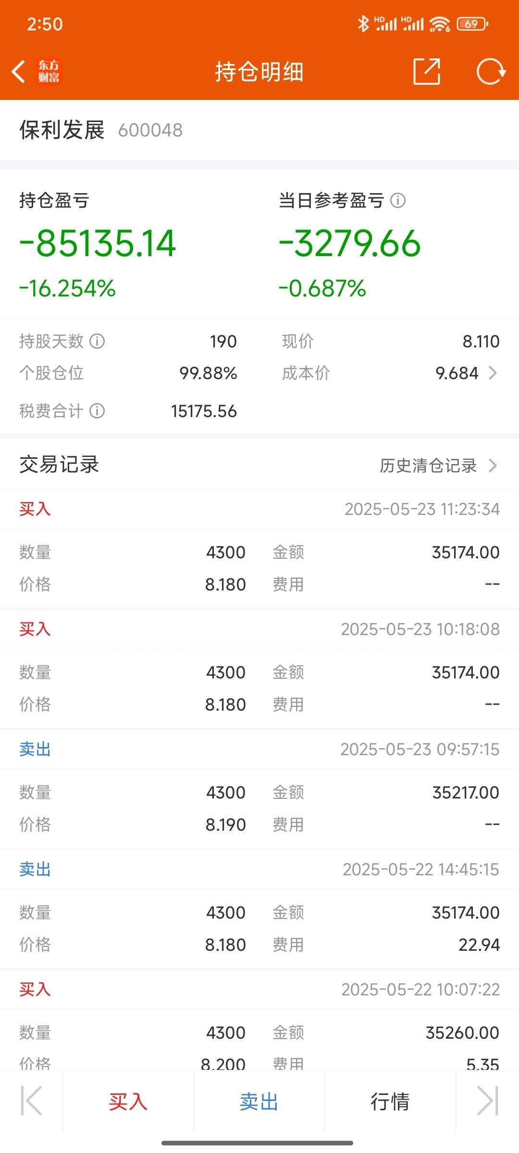Viewport: 519px width, 1153px height.
Task: Open 历史清仓记录 link
Action: click(x=428, y=465)
